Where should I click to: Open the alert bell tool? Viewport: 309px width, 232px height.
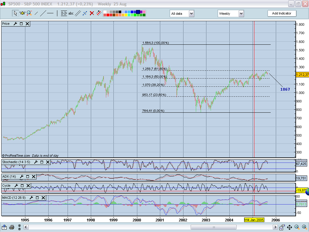(22, 13)
